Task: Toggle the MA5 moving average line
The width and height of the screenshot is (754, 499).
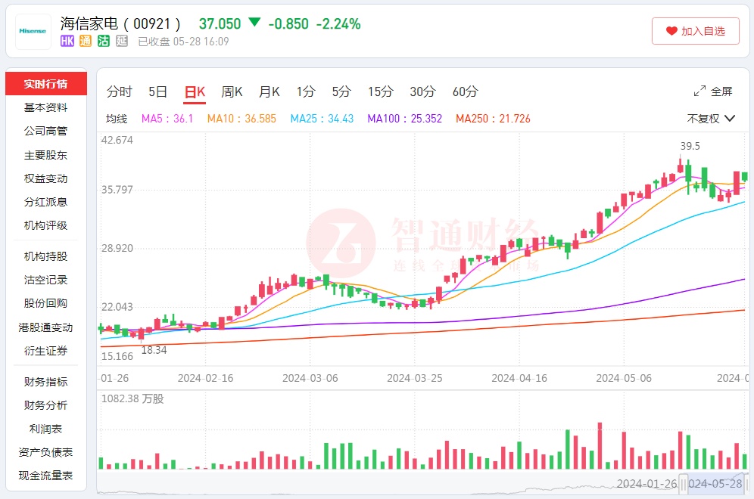Action: pyautogui.click(x=167, y=119)
